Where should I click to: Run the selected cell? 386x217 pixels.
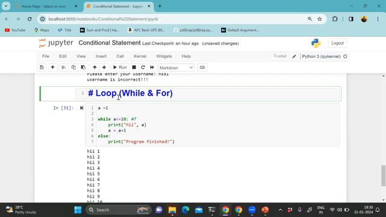click(x=119, y=68)
